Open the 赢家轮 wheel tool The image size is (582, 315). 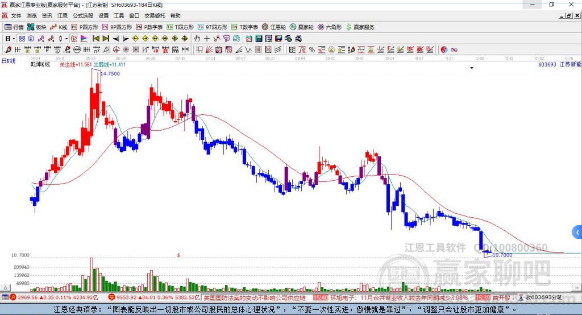point(301,27)
